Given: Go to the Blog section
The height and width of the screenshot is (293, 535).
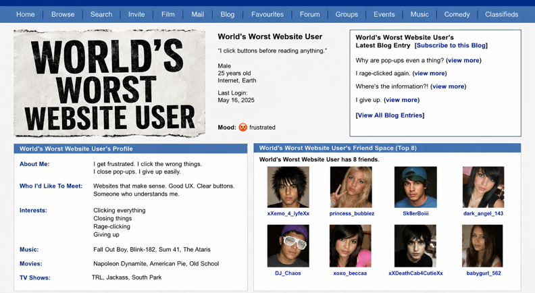Looking at the screenshot, I should pos(227,14).
